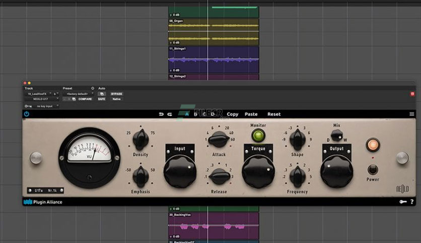
Task: Click the 0 dB clip gain on 11_Strings1
Action: [x=175, y=70]
